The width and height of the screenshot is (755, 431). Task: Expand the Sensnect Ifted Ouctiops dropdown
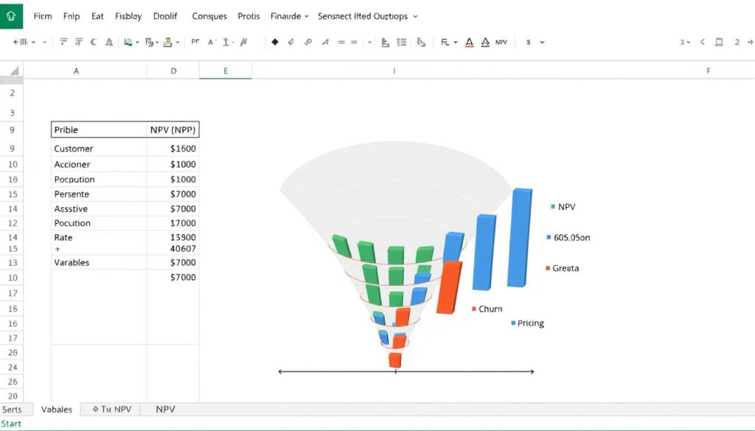coord(367,15)
